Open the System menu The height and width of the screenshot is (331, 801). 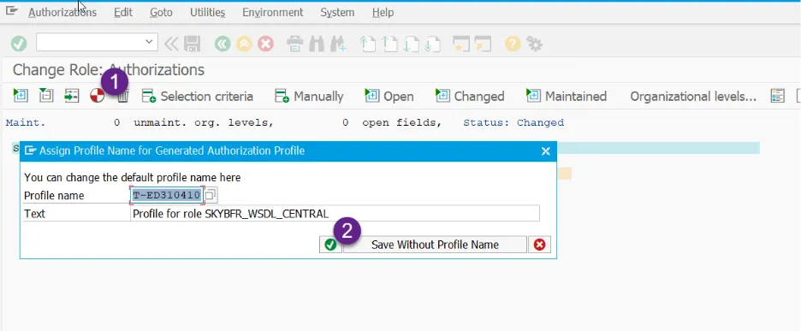(x=337, y=12)
